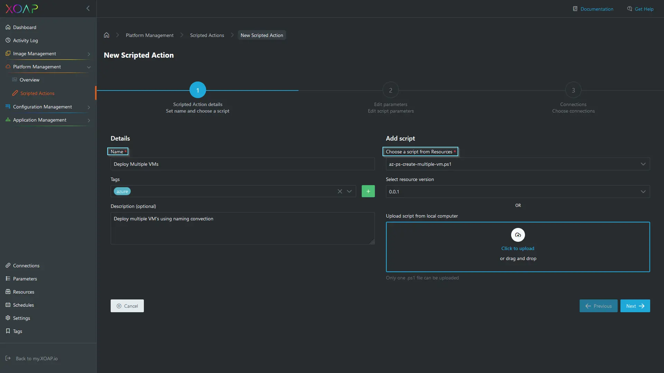Screen dimensions: 664x373
Task: Open Parameters in the sidebar
Action: pyautogui.click(x=25, y=279)
